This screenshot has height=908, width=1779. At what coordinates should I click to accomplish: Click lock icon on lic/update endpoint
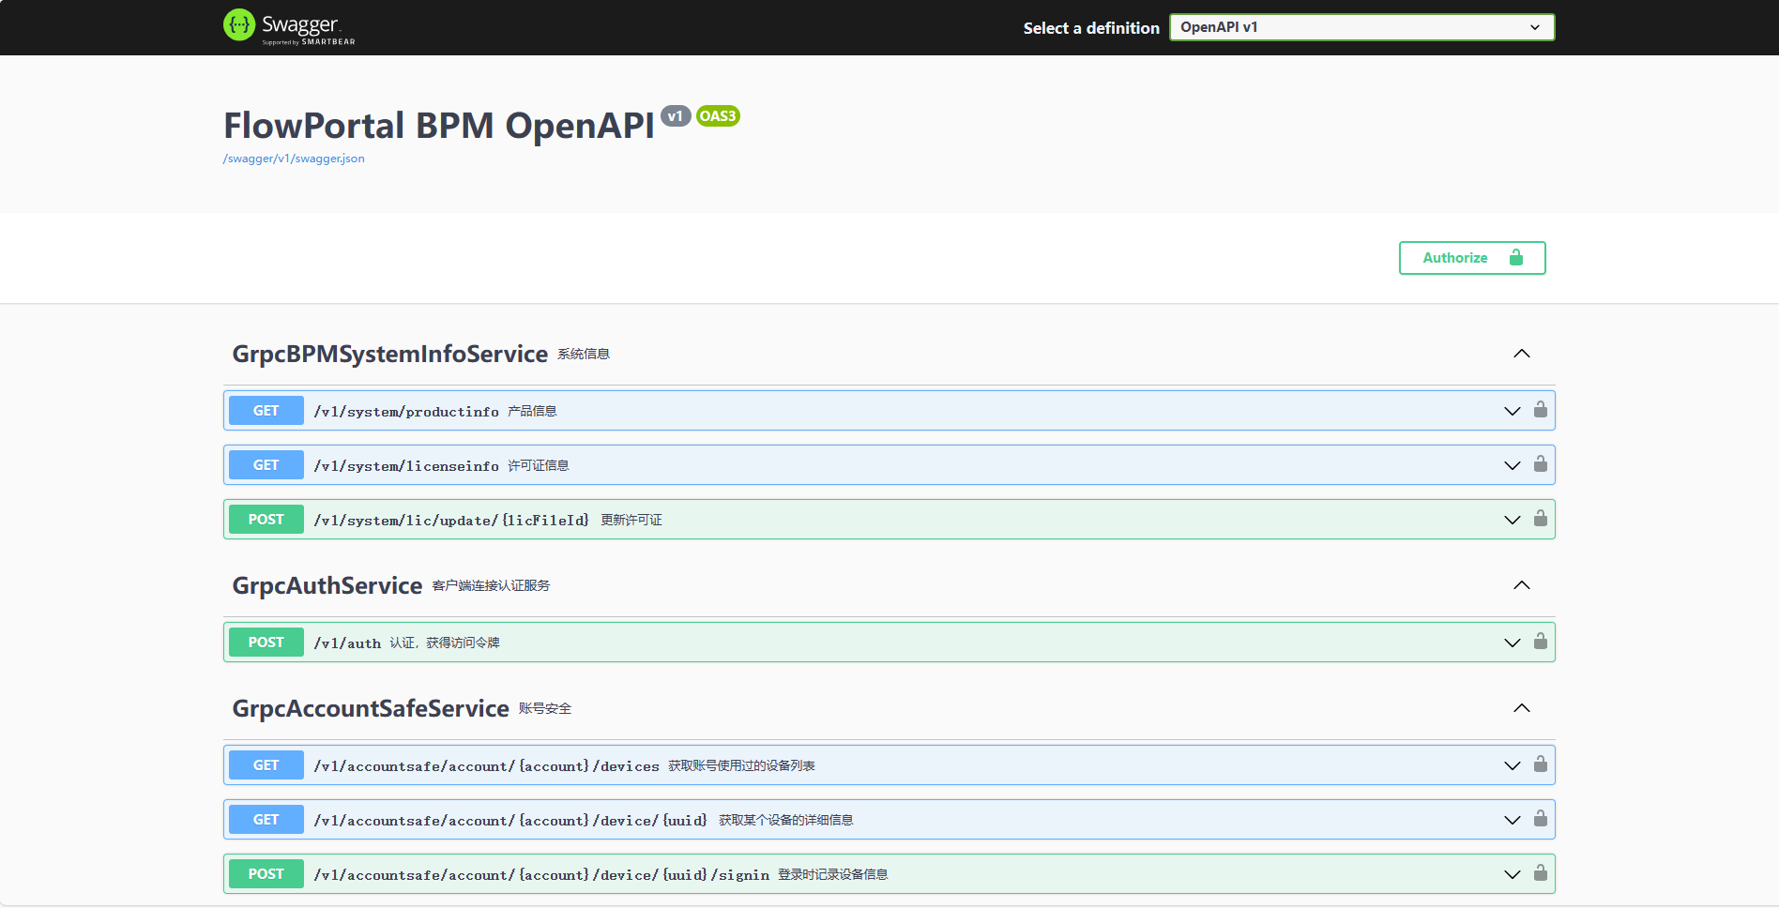pyautogui.click(x=1540, y=519)
